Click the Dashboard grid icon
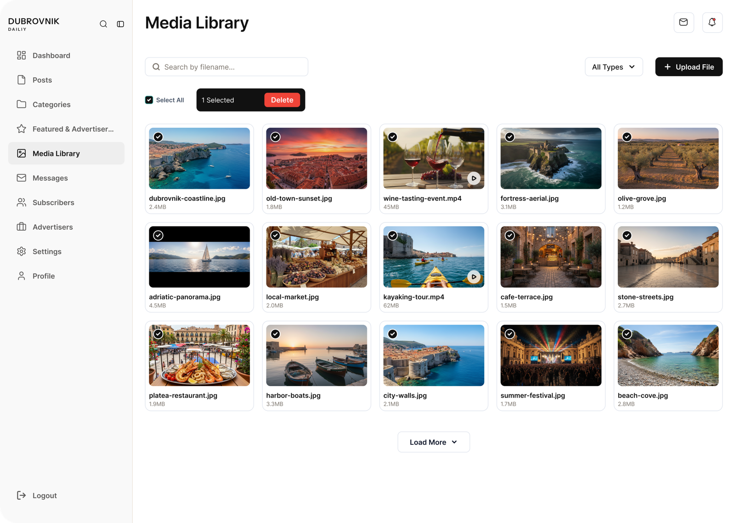735x523 pixels. tap(22, 55)
